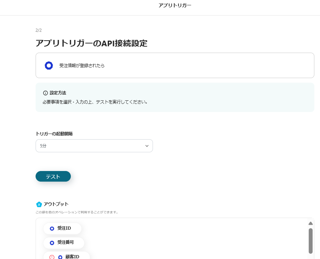Click the blue circle icon on 受注番号
Viewport: 320px width, 259px height.
pos(52,243)
